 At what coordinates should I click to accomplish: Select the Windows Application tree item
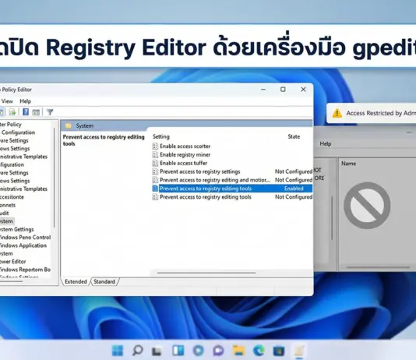click(x=23, y=245)
